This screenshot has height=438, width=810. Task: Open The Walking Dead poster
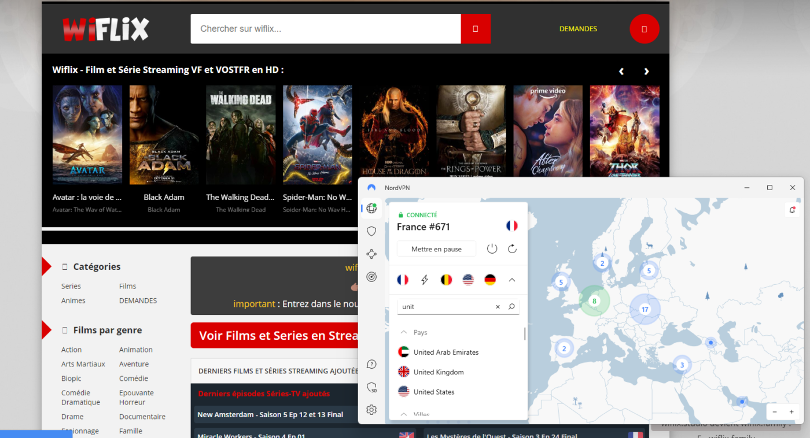click(241, 135)
